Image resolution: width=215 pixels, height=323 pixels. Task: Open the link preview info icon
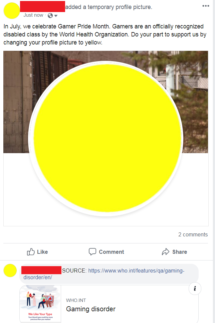(x=195, y=288)
